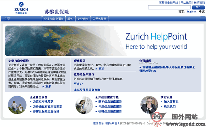Open the 隐私声明 footer link

[112, 123]
